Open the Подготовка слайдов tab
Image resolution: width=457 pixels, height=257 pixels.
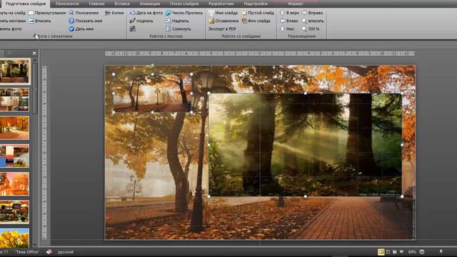(26, 4)
